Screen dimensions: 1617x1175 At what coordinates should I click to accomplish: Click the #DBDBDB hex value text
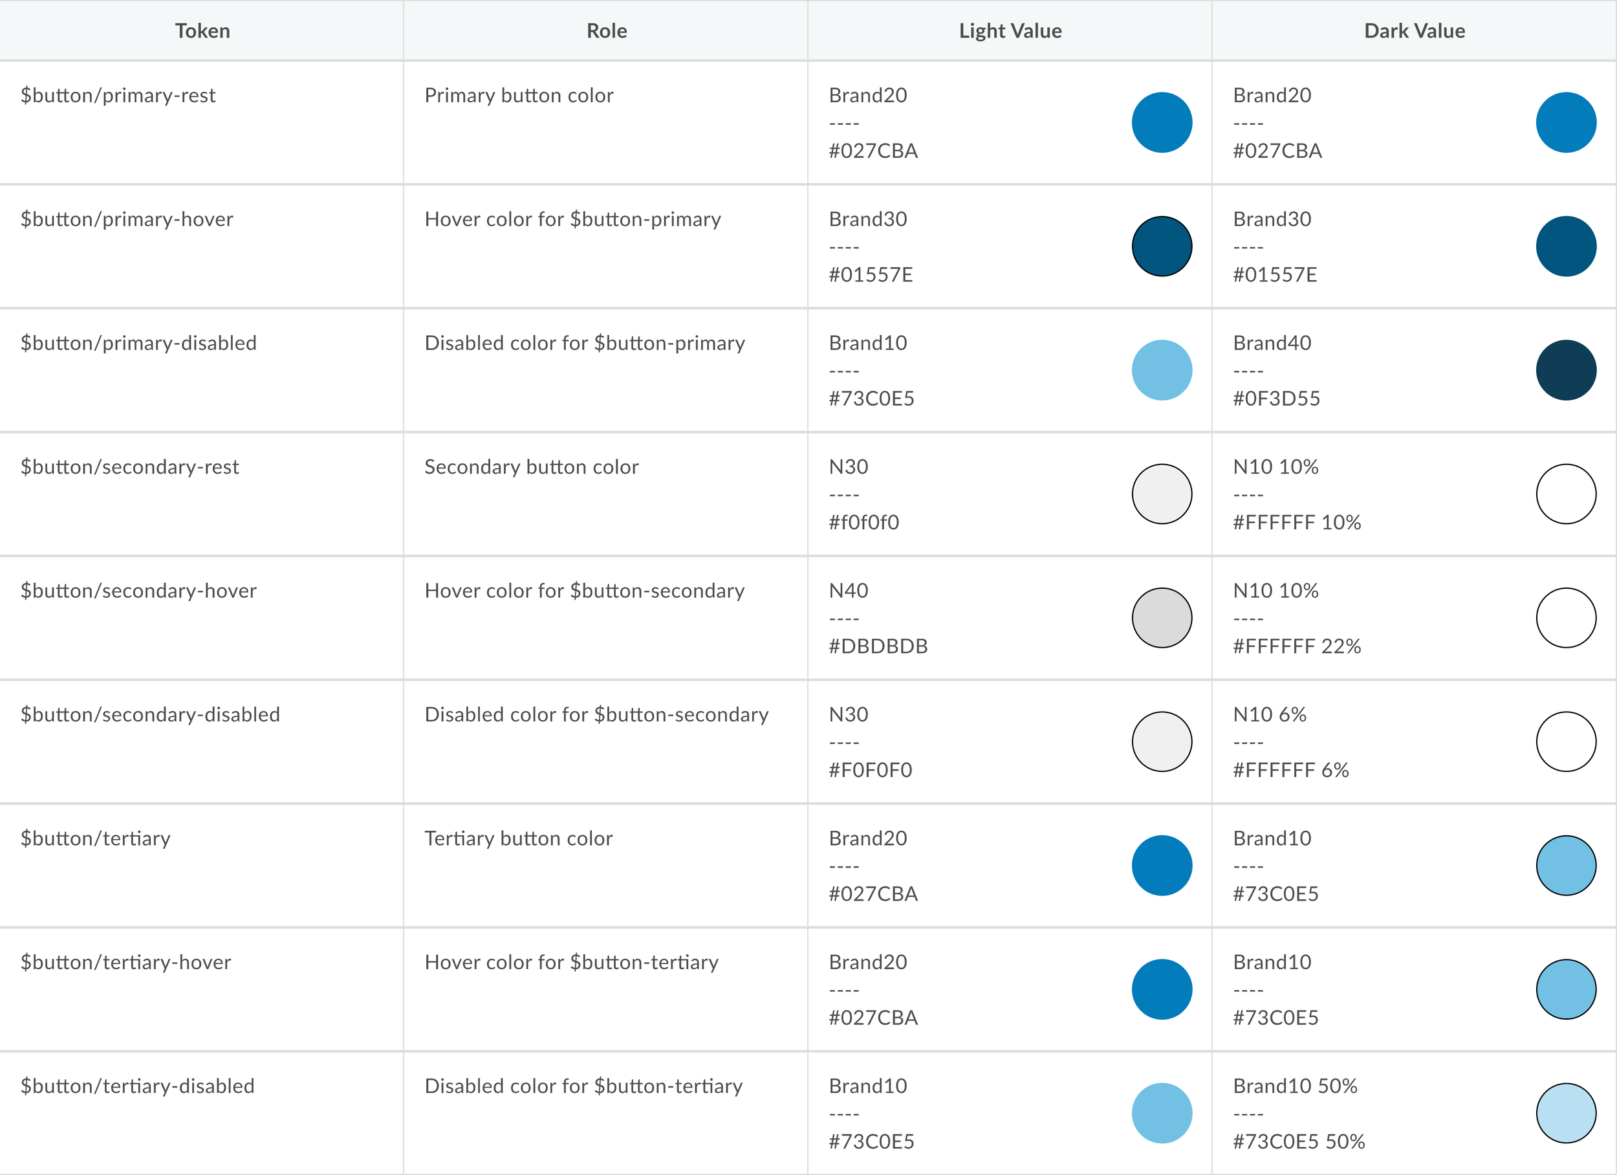tap(878, 646)
